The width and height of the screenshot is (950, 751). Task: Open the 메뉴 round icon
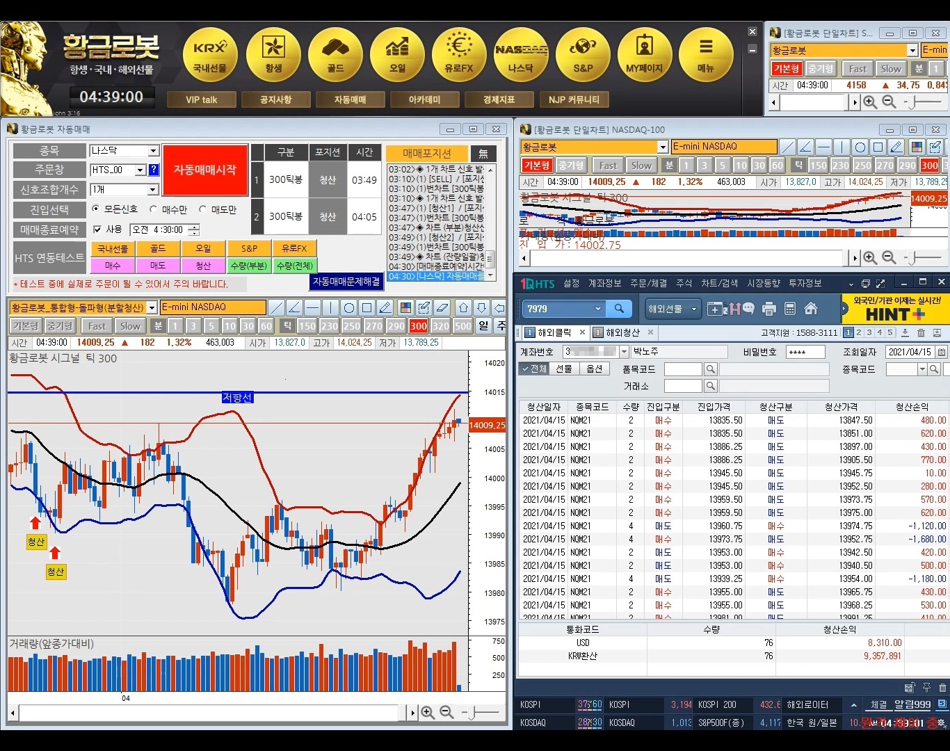(706, 55)
